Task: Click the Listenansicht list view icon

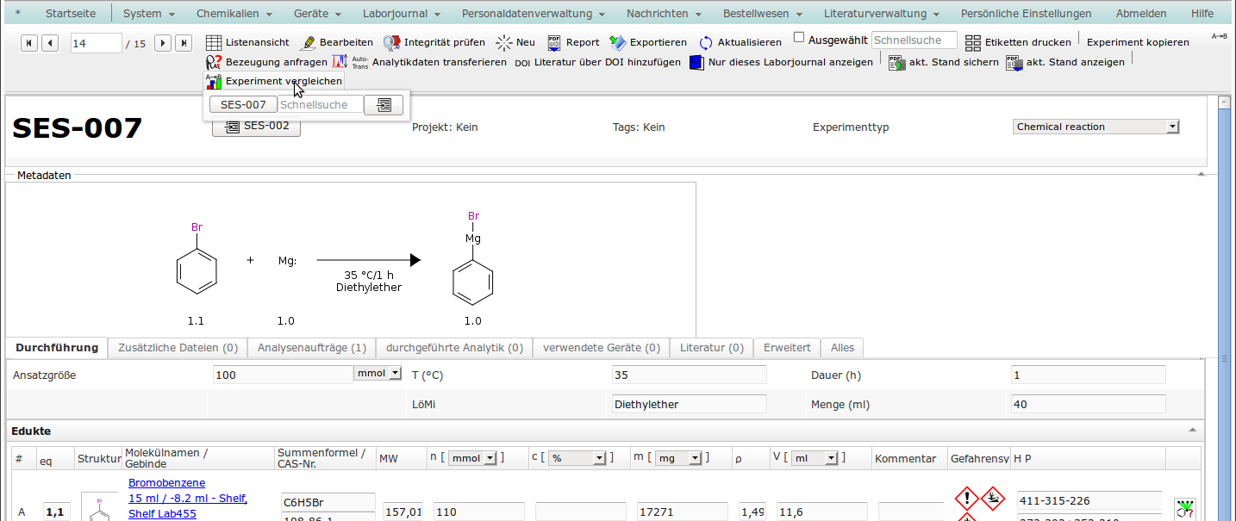Action: [214, 42]
